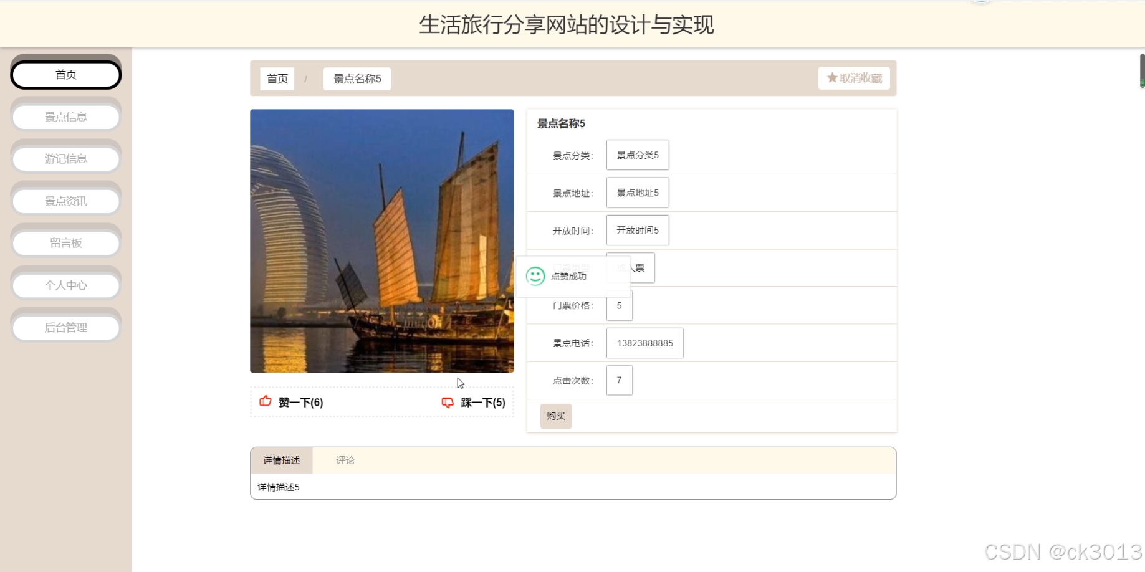Click the star icon in 取消收藏
Image resolution: width=1145 pixels, height=572 pixels.
click(x=832, y=78)
